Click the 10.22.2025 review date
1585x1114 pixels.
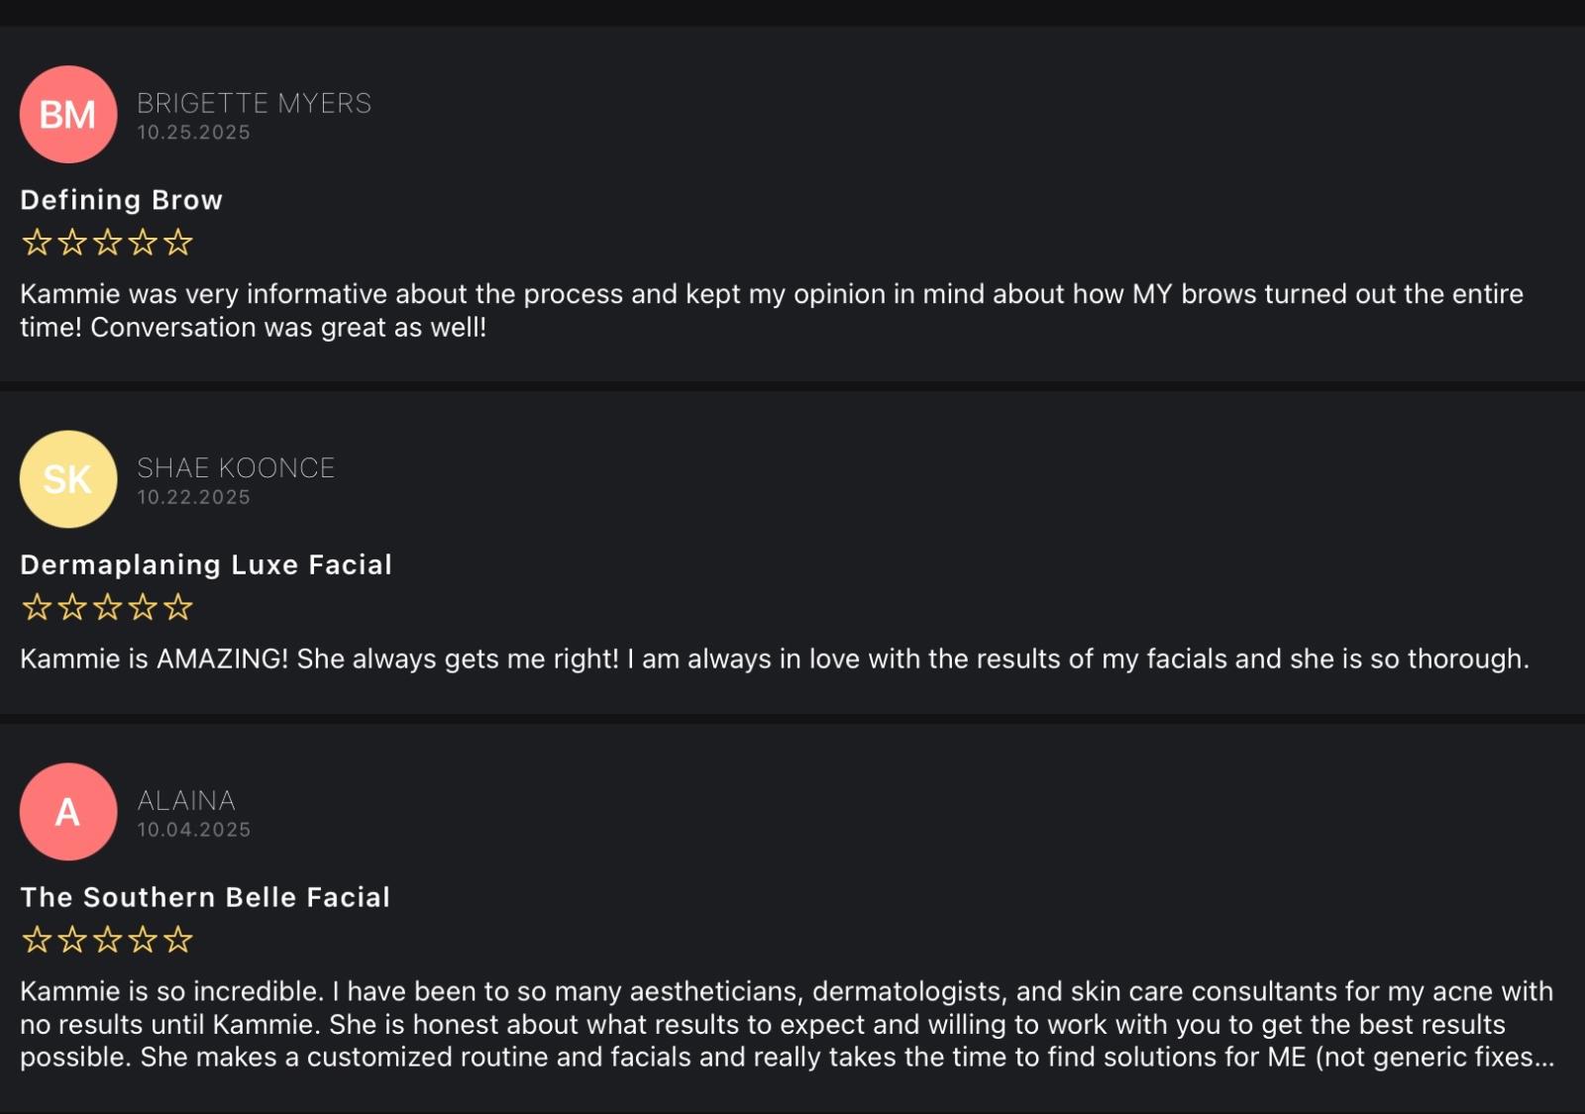click(x=193, y=497)
